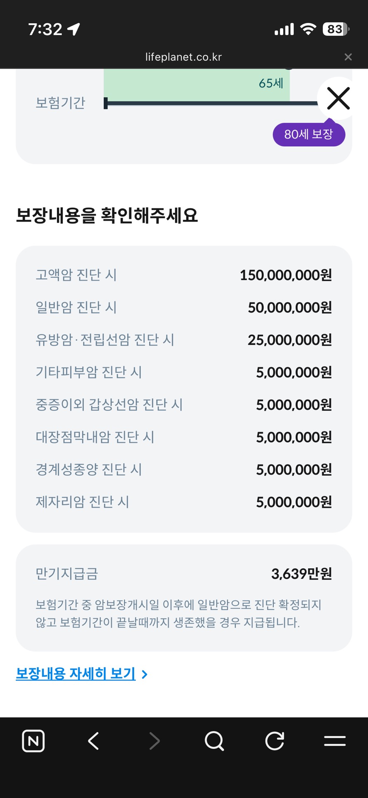Open search with the magnifier icon
This screenshot has width=368, height=798.
(x=214, y=741)
